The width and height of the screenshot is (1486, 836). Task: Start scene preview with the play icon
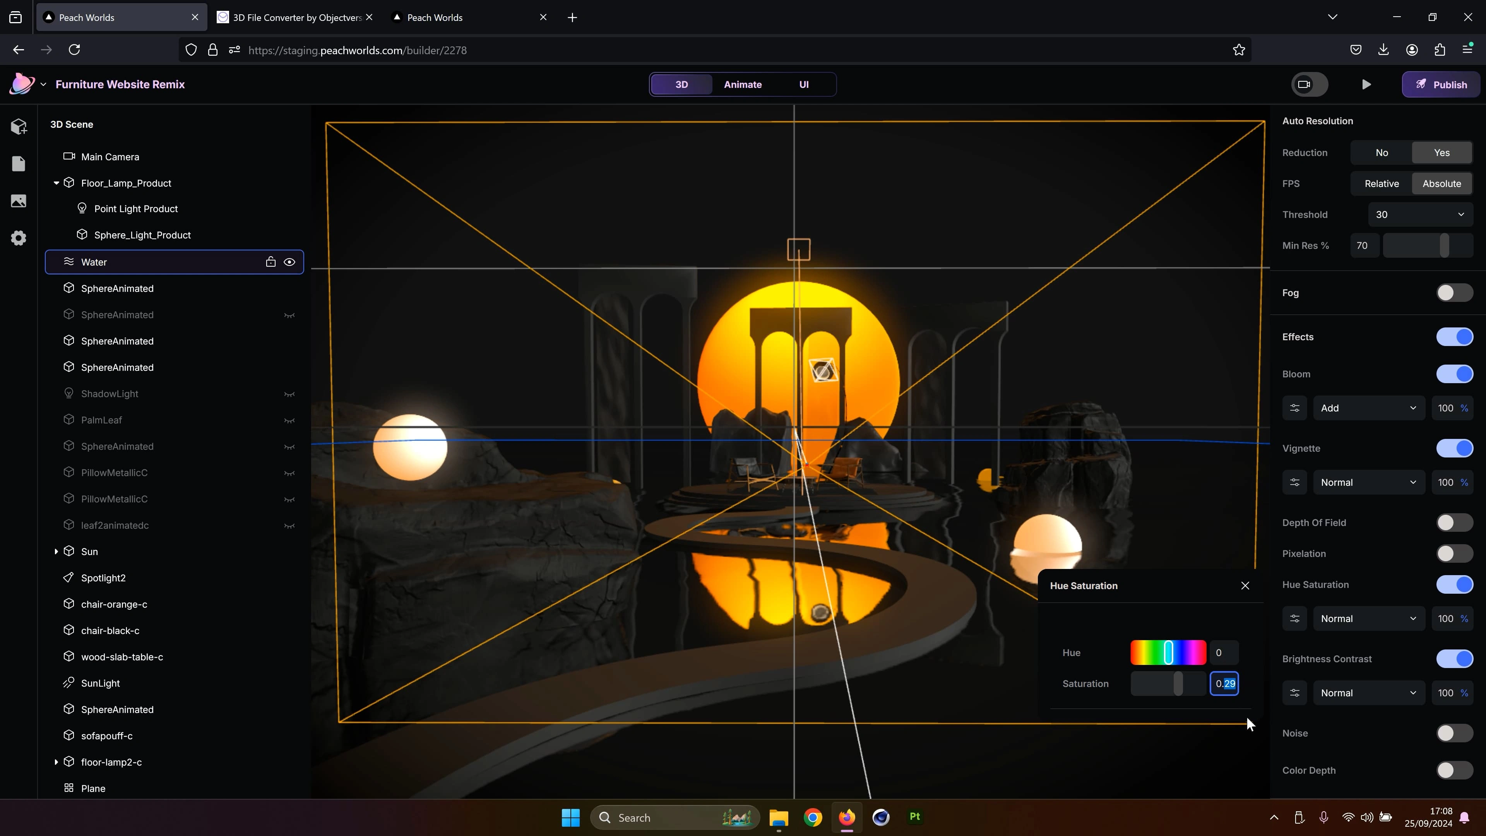pos(1366,85)
